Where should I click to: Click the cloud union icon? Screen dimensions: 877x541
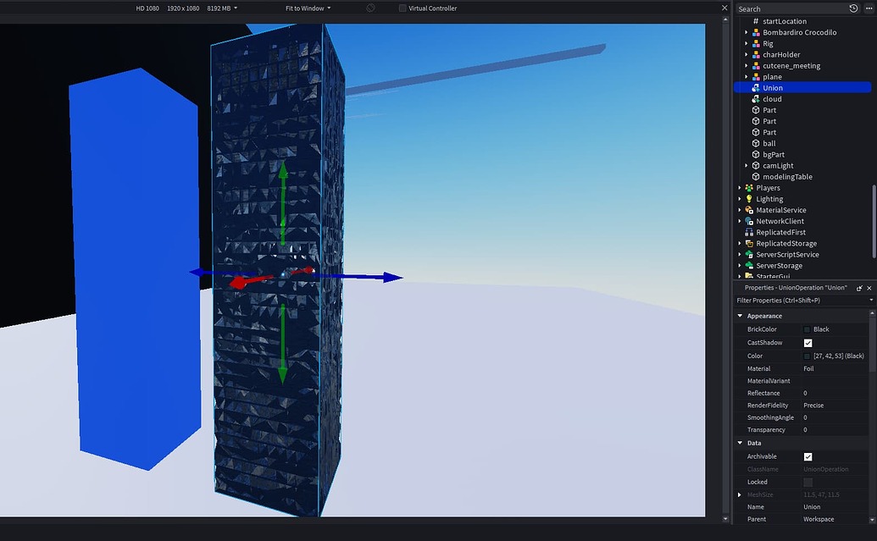[756, 99]
